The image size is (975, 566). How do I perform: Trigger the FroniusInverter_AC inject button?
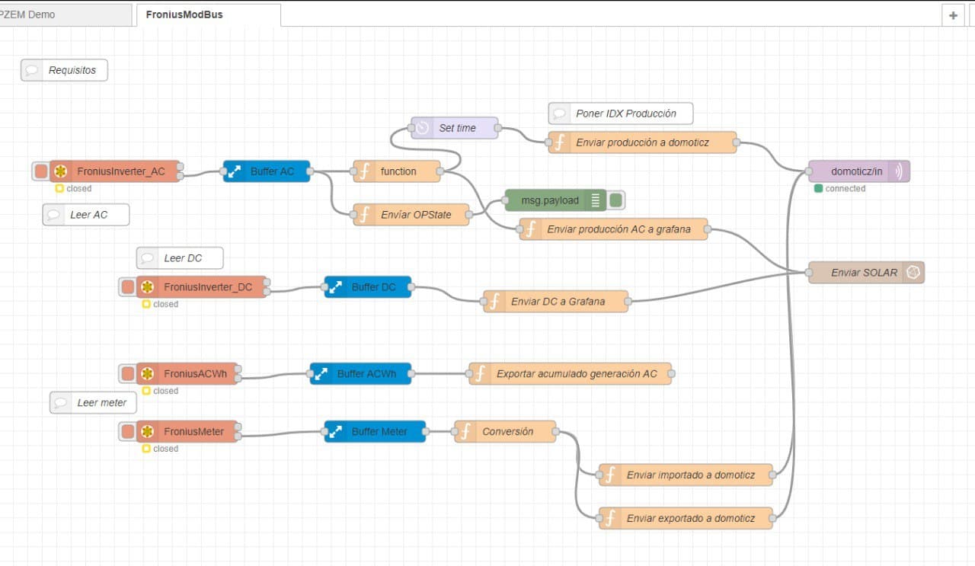pyautogui.click(x=40, y=171)
